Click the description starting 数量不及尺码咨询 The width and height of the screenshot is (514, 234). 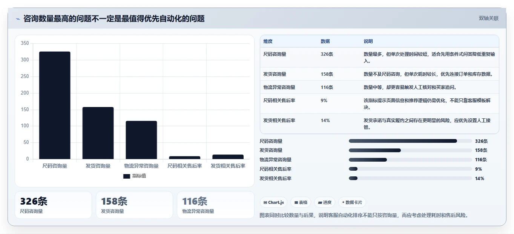coord(428,74)
